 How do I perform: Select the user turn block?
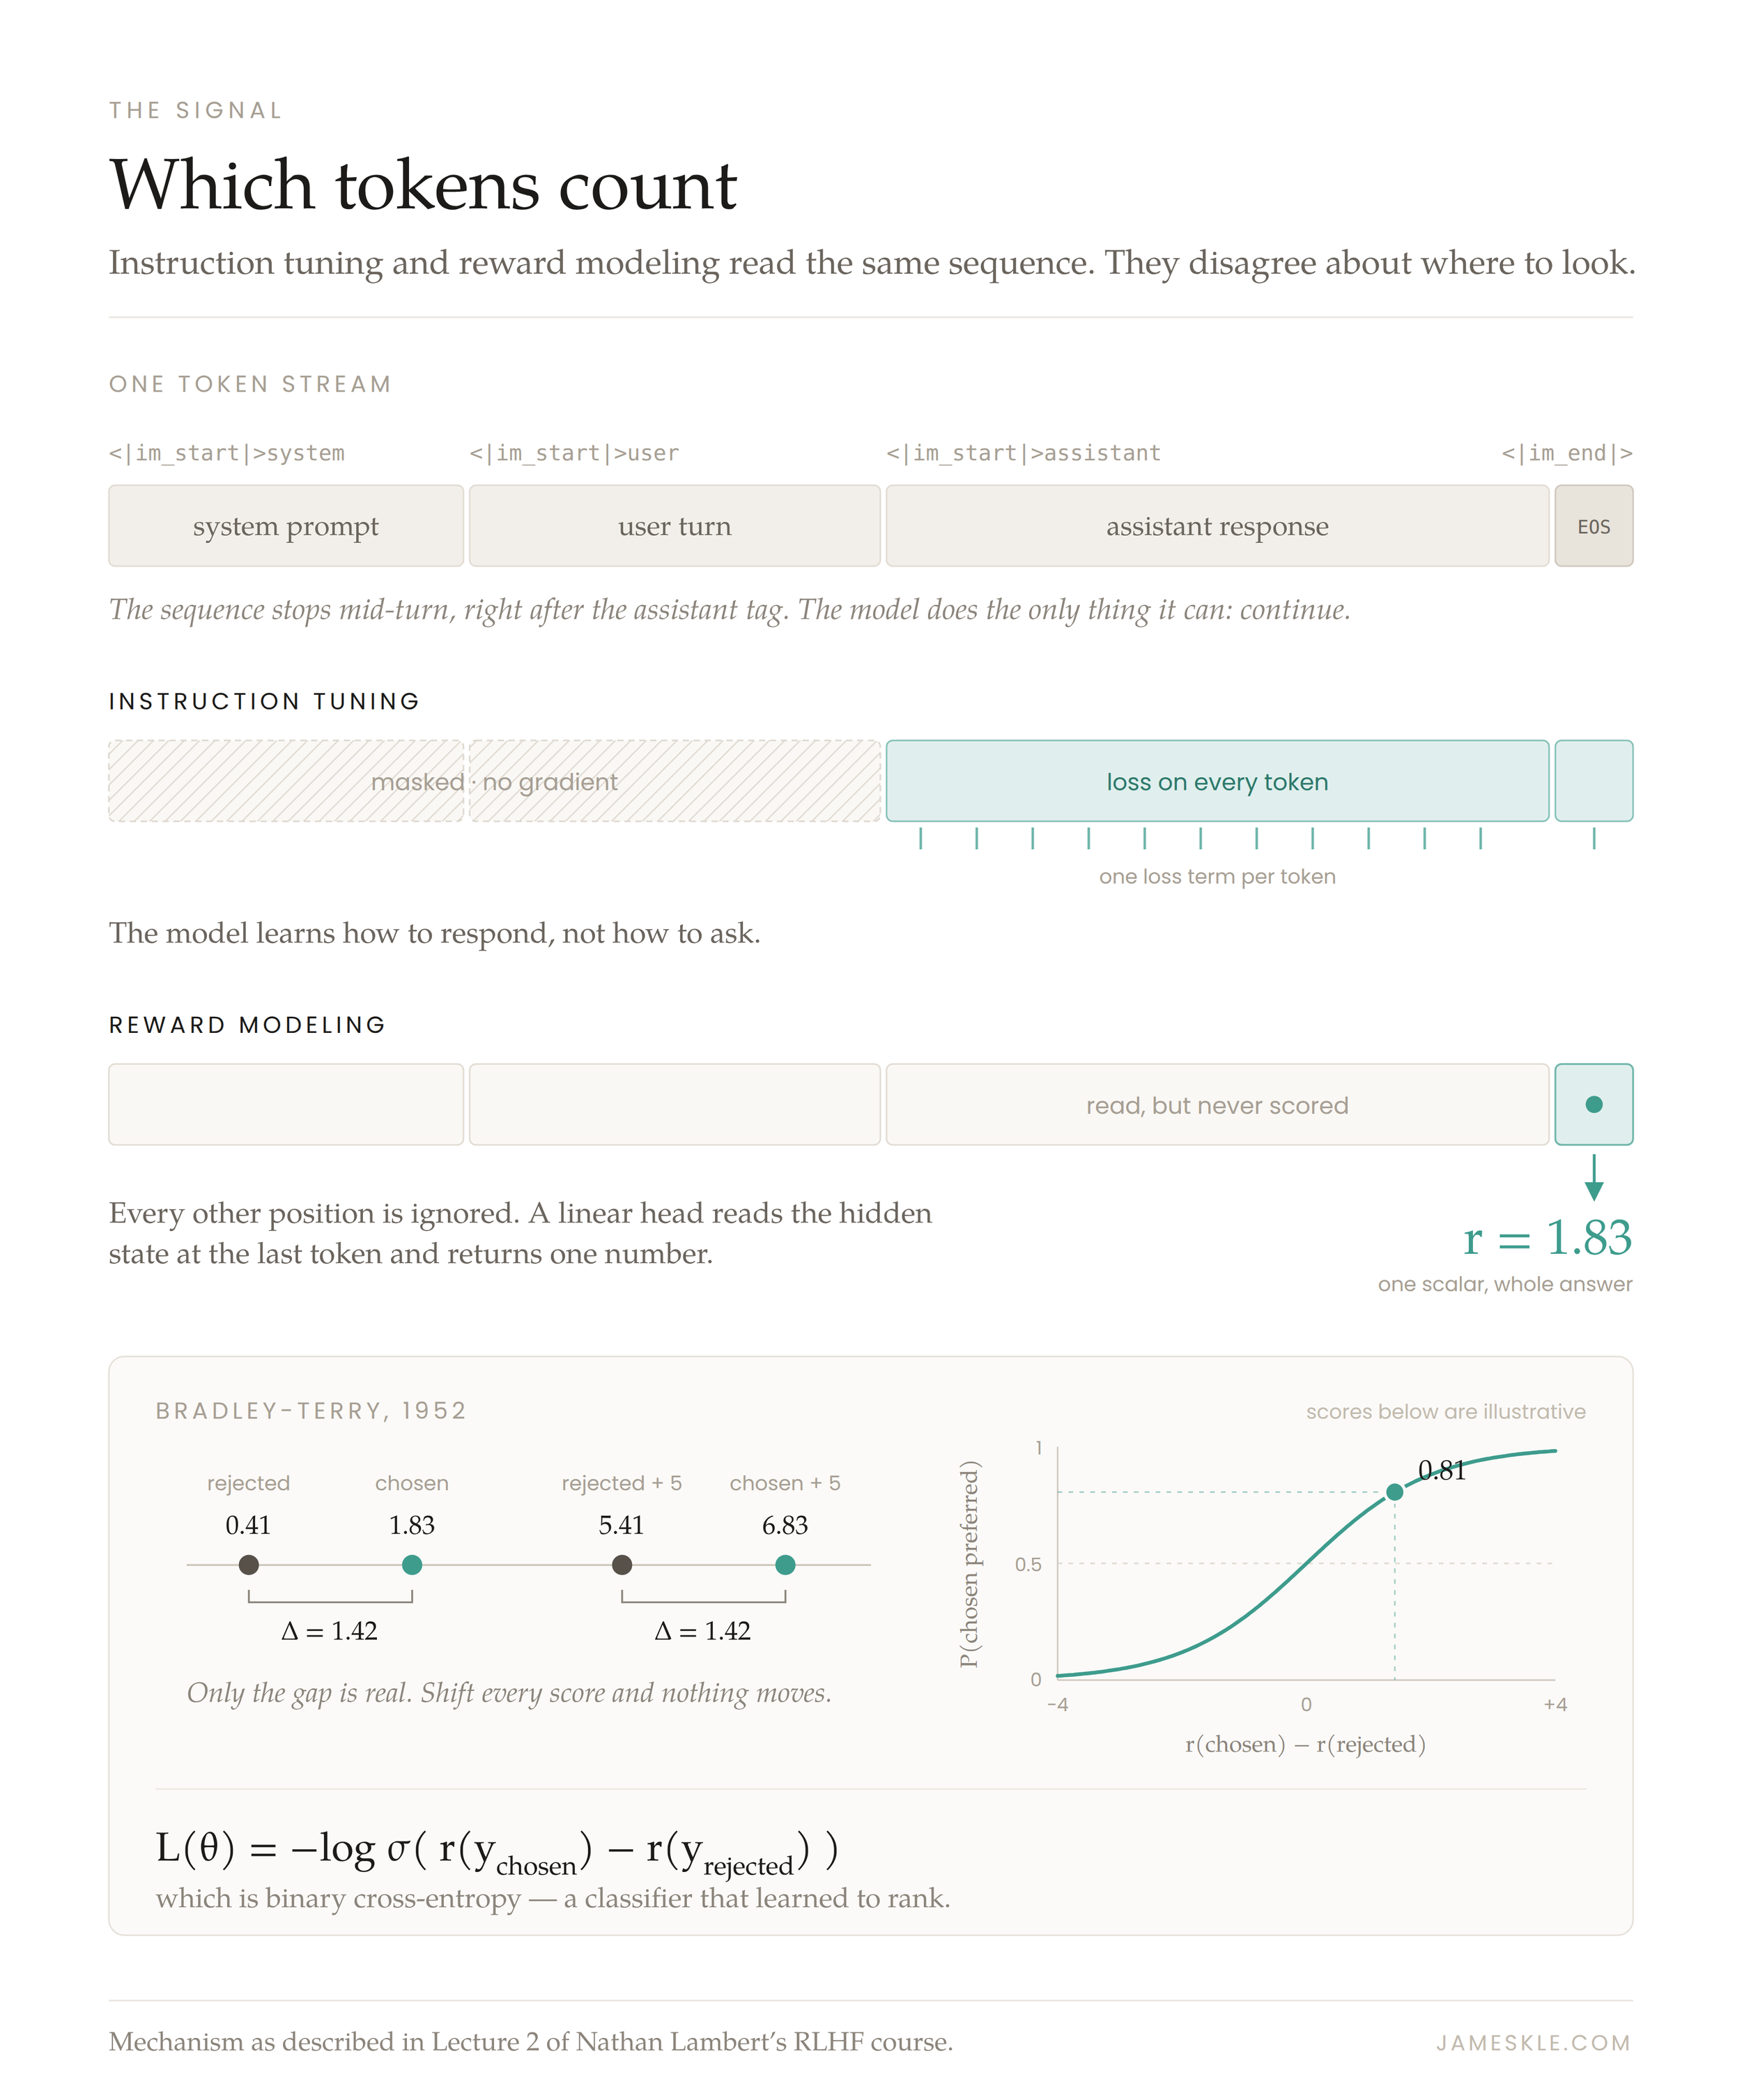coord(675,526)
